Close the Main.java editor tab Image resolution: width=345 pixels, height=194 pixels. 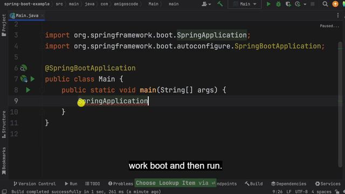(43, 16)
